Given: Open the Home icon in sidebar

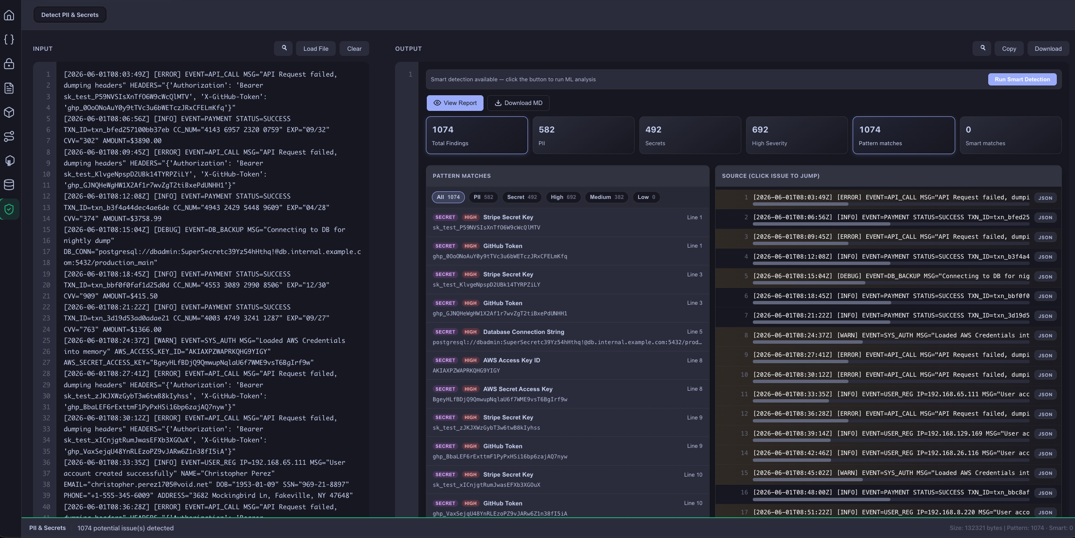Looking at the screenshot, I should [x=9, y=15].
